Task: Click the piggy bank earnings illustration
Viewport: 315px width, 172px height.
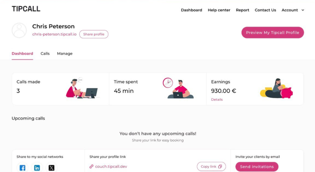Action: [276, 89]
